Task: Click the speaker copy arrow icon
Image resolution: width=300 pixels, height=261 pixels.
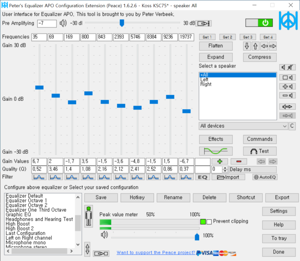Action: (x=287, y=106)
